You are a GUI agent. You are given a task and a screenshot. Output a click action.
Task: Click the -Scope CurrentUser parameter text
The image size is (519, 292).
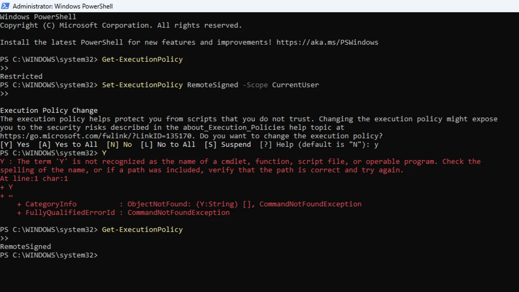[281, 85]
